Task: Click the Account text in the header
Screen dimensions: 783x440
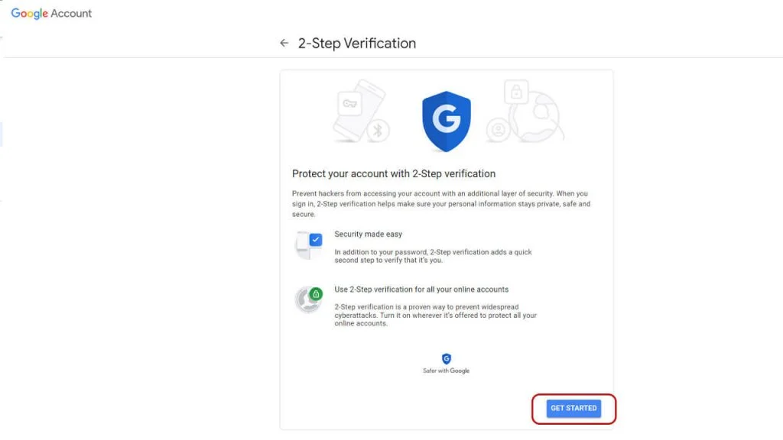Action: (71, 14)
